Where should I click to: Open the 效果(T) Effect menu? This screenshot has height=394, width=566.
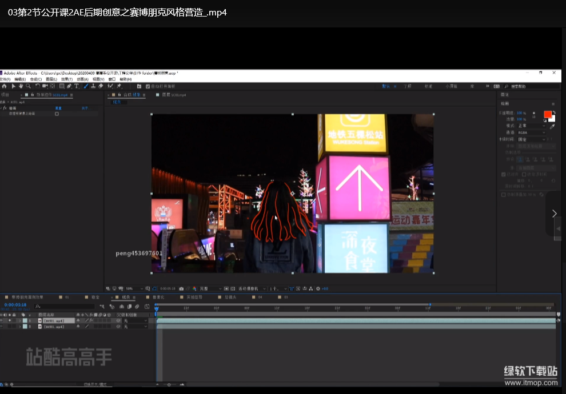point(67,79)
